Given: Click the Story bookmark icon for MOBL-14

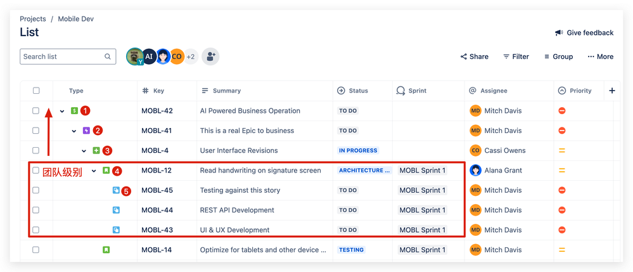Looking at the screenshot, I should (106, 250).
